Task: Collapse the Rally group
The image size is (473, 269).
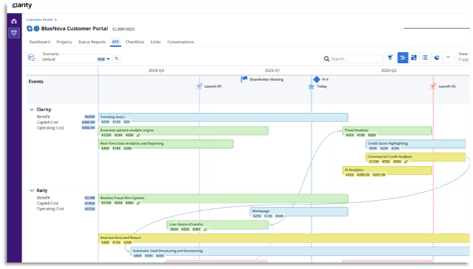Action: (x=31, y=190)
